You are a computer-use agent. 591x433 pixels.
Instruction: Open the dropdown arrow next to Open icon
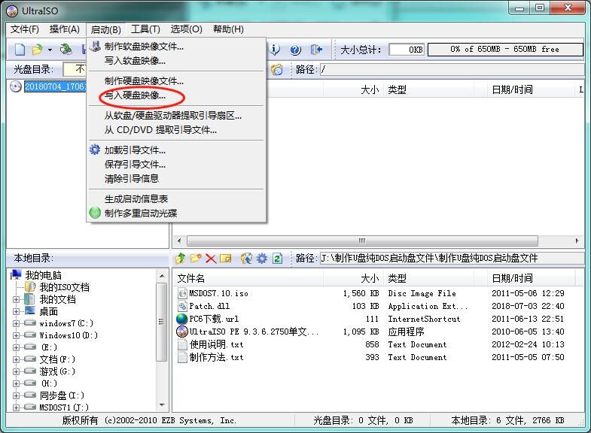coord(50,50)
